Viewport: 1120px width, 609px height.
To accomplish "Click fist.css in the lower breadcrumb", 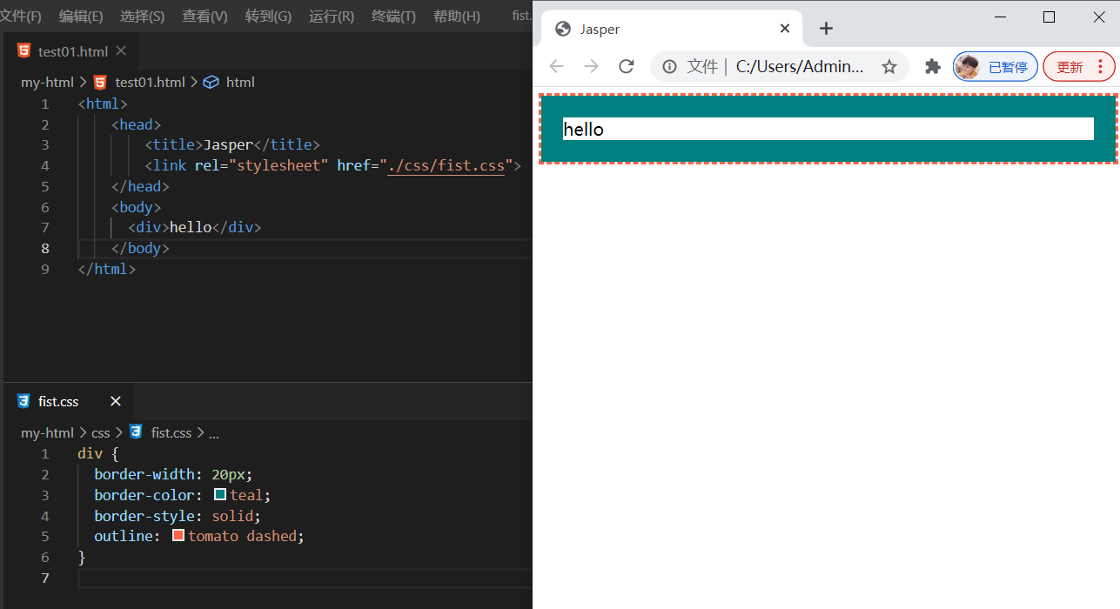I will [171, 432].
